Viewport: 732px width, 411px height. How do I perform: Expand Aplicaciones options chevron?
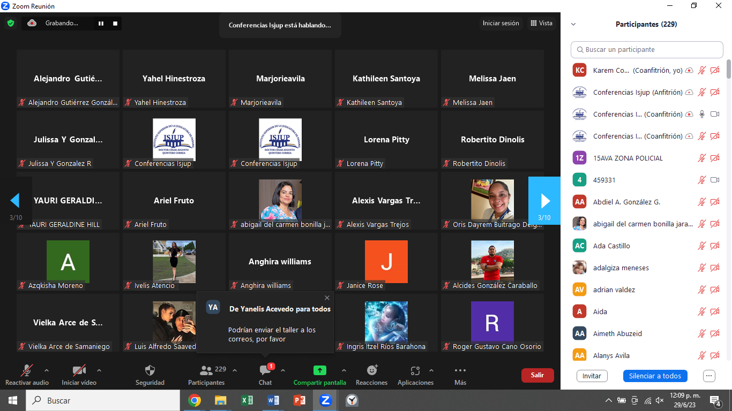(x=431, y=370)
